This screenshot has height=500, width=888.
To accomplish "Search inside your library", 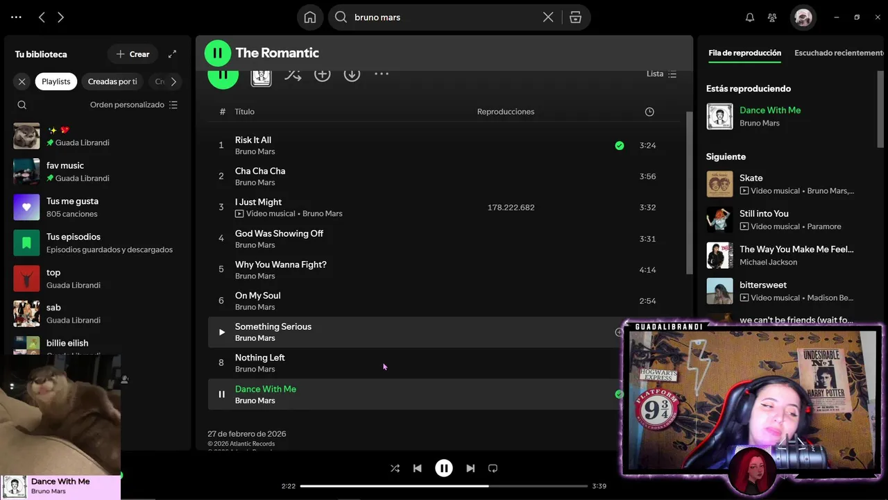I will [22, 105].
